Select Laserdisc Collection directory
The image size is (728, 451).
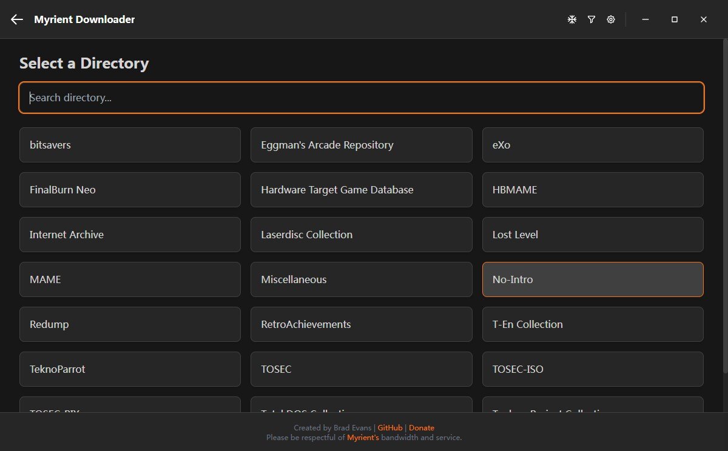click(x=362, y=235)
